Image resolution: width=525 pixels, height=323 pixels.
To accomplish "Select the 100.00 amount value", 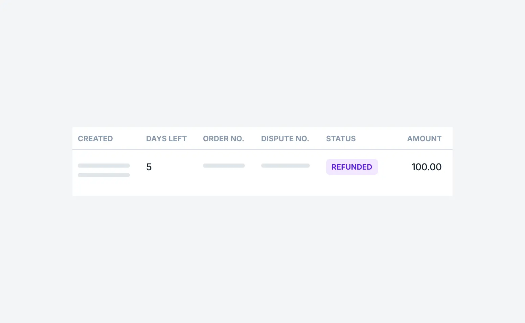I will tap(426, 167).
